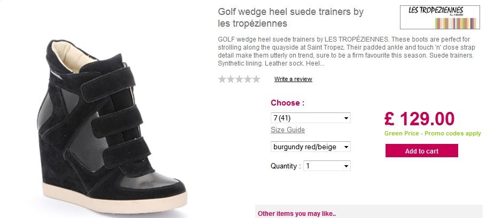Click the color dropdown arrow

click(346, 147)
